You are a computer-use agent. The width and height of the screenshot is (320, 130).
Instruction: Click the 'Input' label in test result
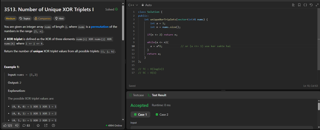(x=134, y=123)
